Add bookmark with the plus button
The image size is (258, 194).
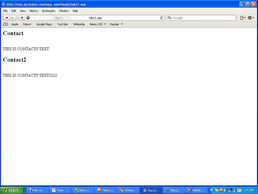(x=22, y=18)
